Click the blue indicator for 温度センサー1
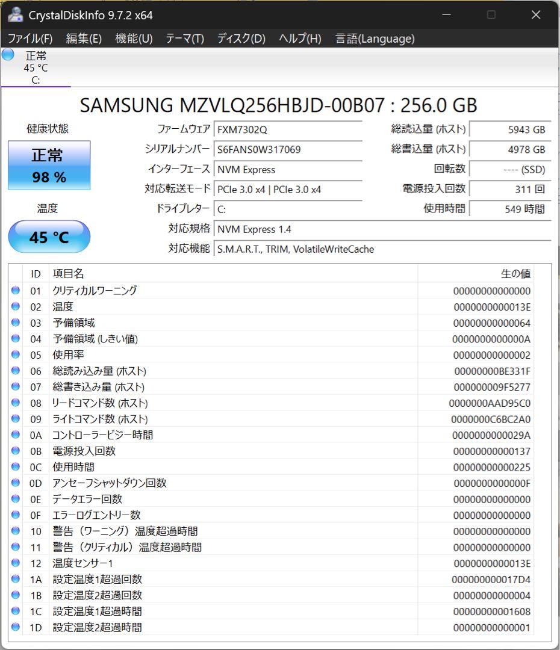Image resolution: width=560 pixels, height=650 pixels. (16, 563)
